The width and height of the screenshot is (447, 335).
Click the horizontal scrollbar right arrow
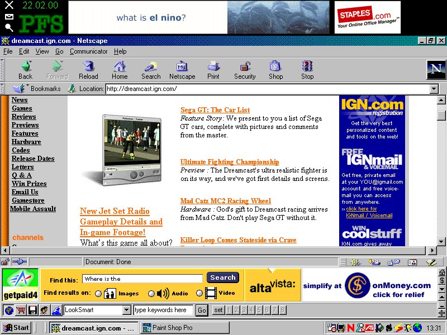pyautogui.click(x=432, y=251)
